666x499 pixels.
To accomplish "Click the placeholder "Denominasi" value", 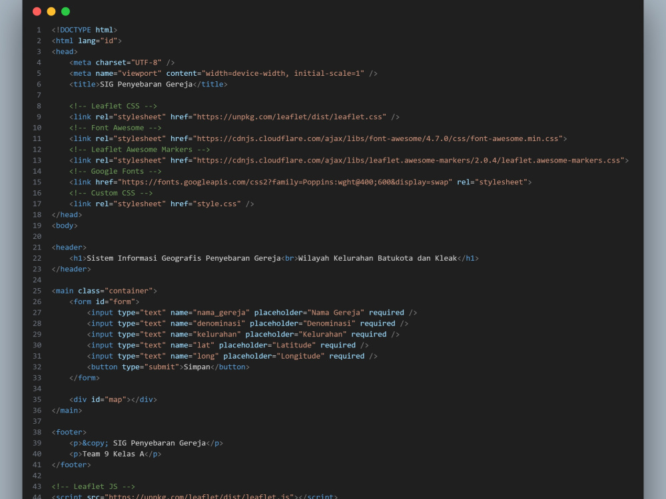I will [329, 323].
